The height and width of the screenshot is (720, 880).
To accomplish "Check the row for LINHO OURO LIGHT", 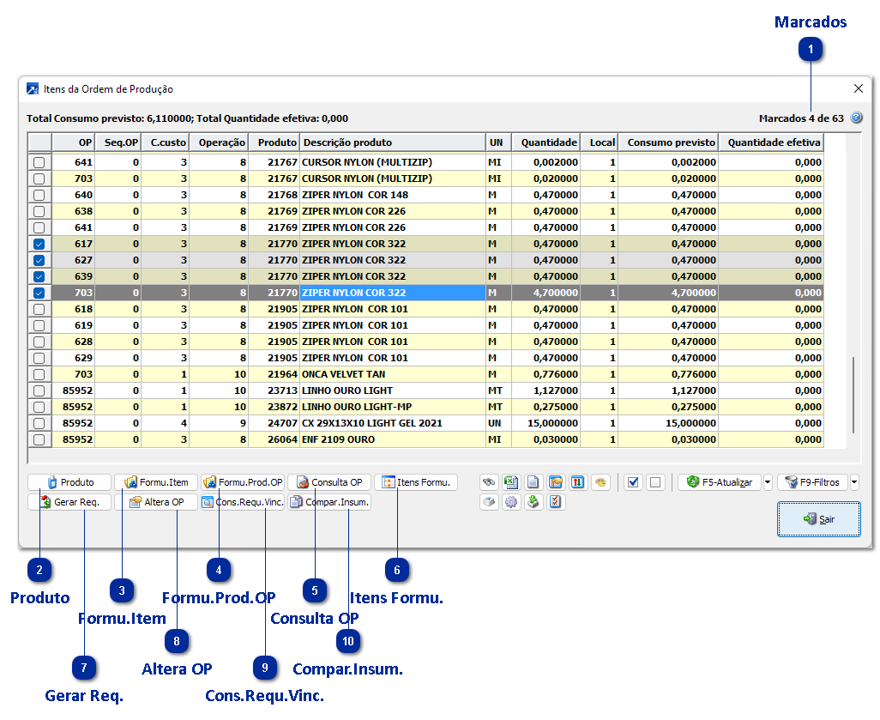I will pos(39,391).
